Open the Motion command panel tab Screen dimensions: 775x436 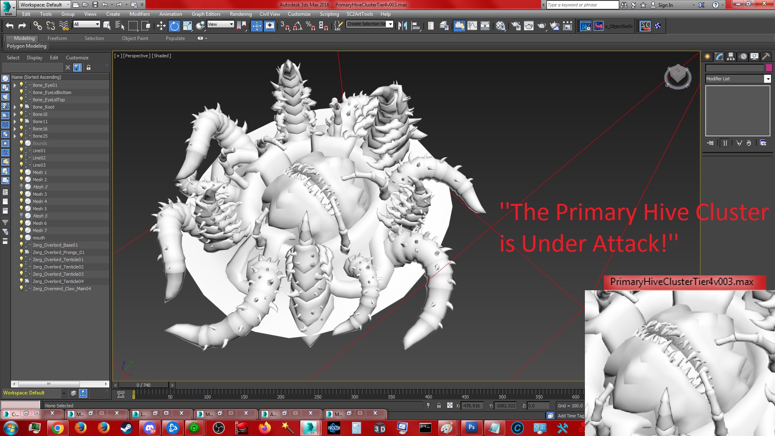[x=743, y=57]
